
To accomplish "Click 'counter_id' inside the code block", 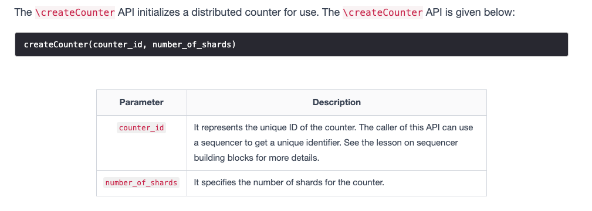I will [117, 45].
